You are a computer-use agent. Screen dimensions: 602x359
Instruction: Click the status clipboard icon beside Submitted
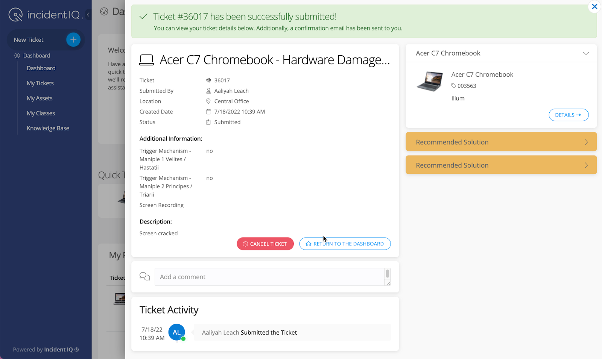pyautogui.click(x=208, y=122)
